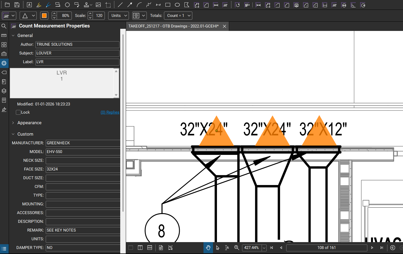
Task: Select the Snapshot selection tool
Action: tap(108, 5)
